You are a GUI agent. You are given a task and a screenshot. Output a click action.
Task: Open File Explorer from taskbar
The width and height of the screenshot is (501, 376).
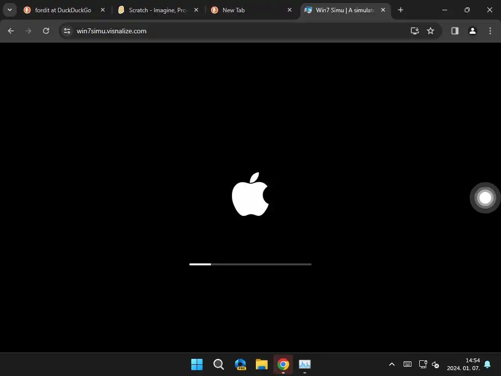click(x=262, y=364)
